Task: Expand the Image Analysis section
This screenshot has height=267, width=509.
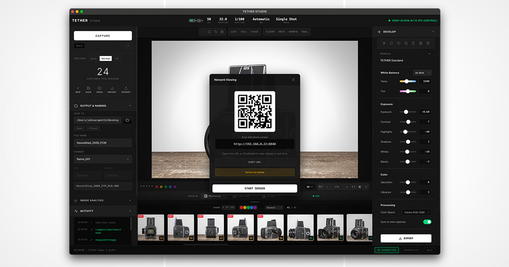Action: tap(130, 201)
